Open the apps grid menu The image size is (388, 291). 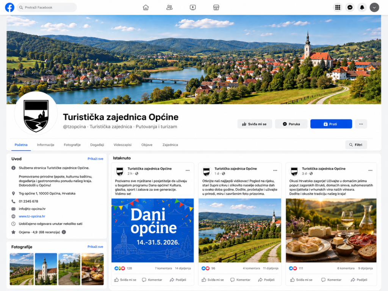(x=338, y=8)
